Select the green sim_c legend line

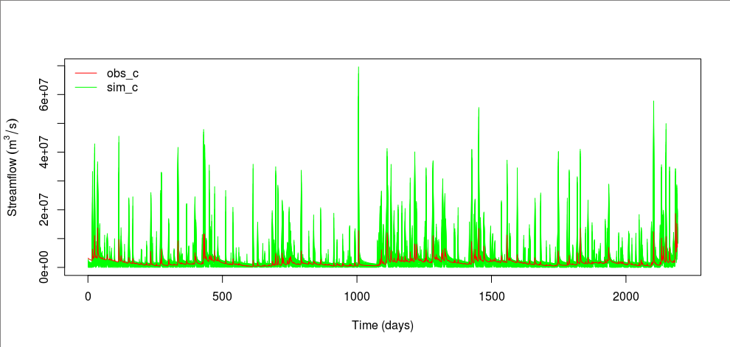(x=86, y=88)
